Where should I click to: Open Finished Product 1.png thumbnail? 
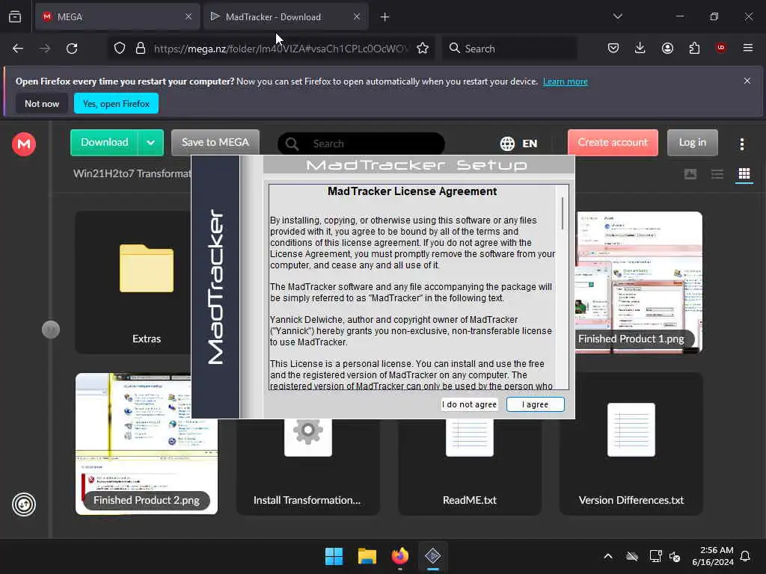[x=639, y=282]
